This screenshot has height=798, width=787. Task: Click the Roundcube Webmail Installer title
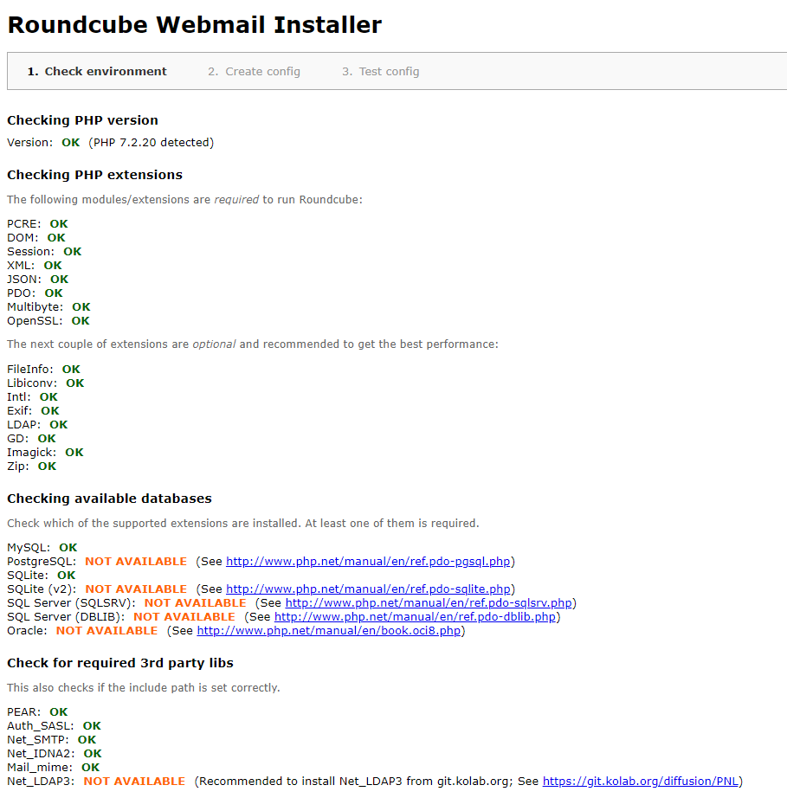[x=195, y=25]
